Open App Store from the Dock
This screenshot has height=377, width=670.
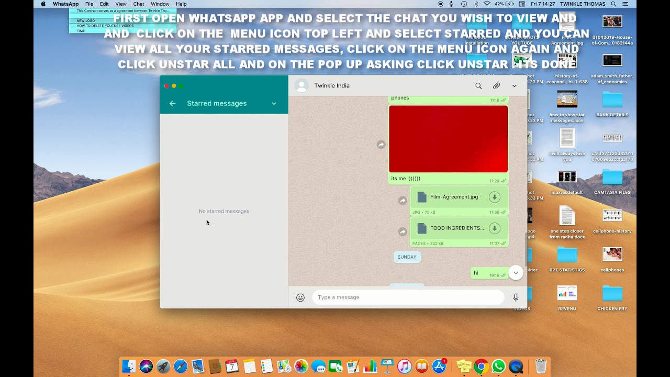coord(439,367)
